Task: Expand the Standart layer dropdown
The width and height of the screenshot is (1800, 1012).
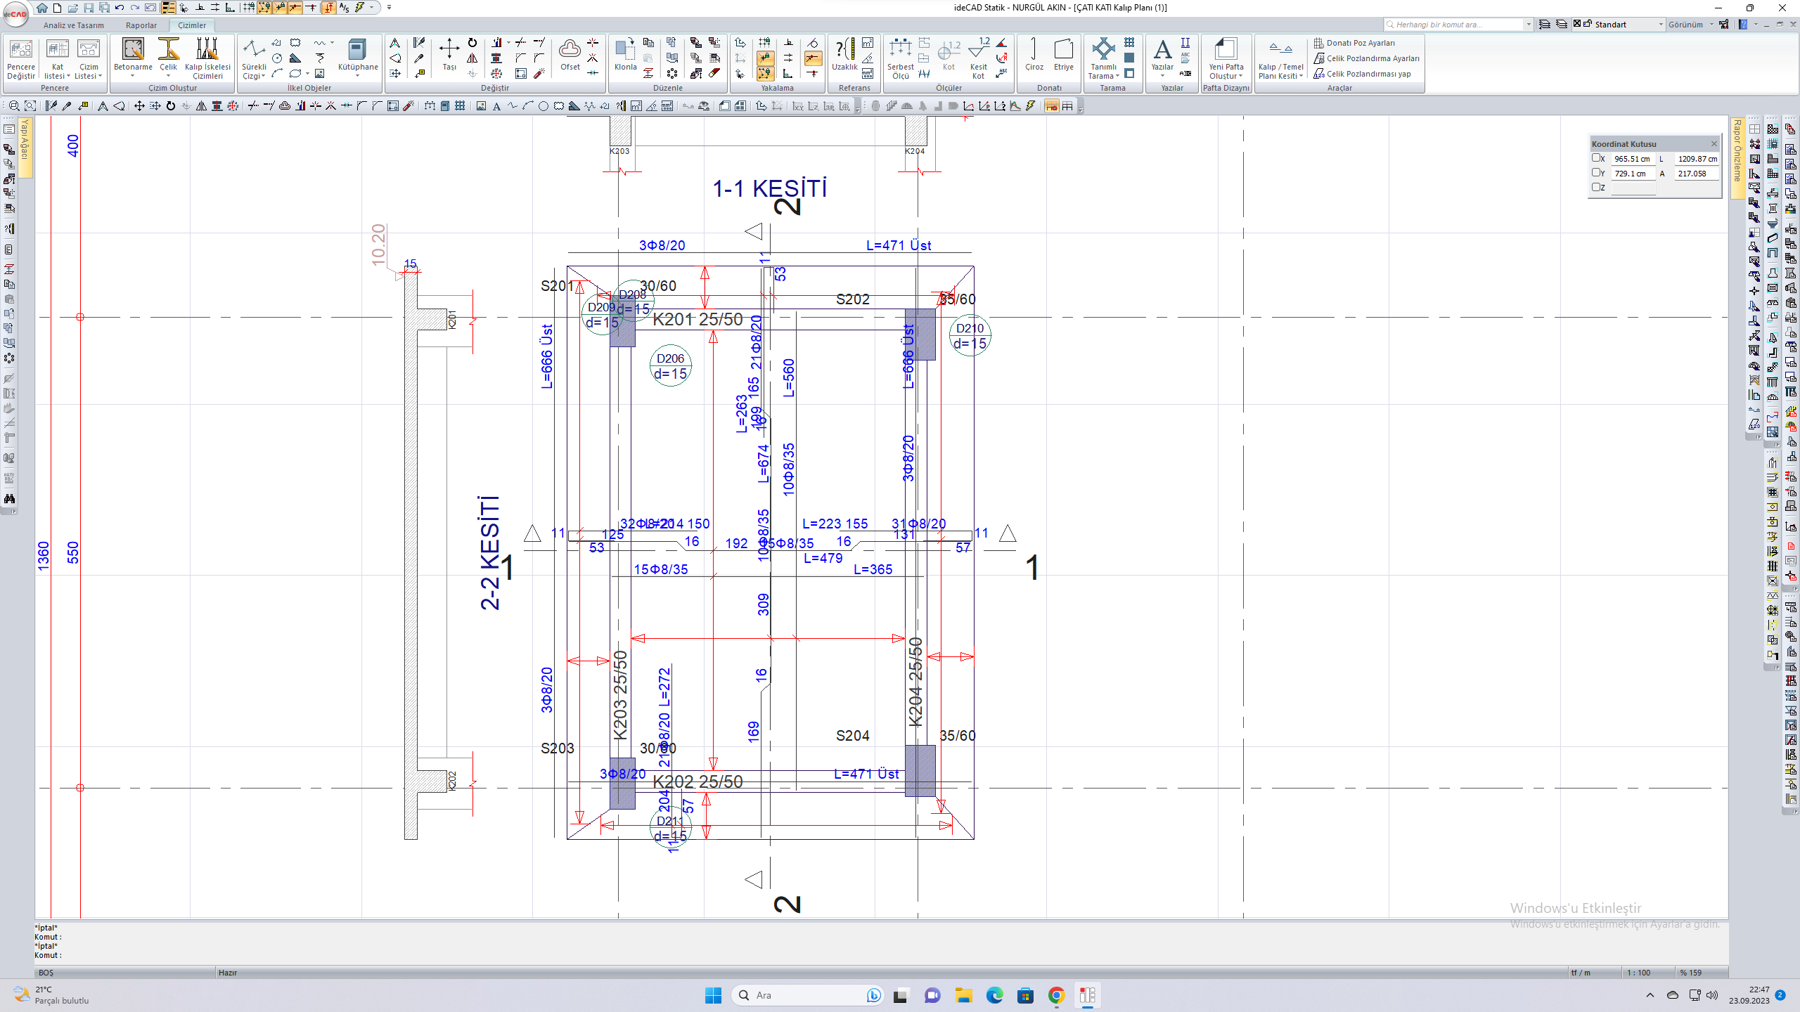Action: 1661,25
